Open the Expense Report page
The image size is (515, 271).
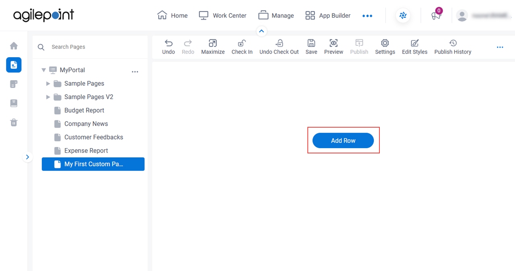(x=86, y=151)
